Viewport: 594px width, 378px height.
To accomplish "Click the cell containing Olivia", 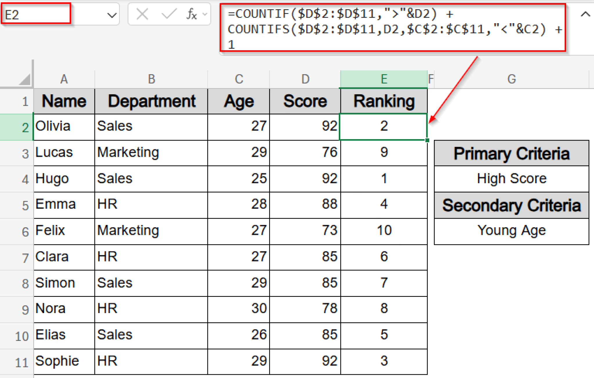I will pos(64,127).
